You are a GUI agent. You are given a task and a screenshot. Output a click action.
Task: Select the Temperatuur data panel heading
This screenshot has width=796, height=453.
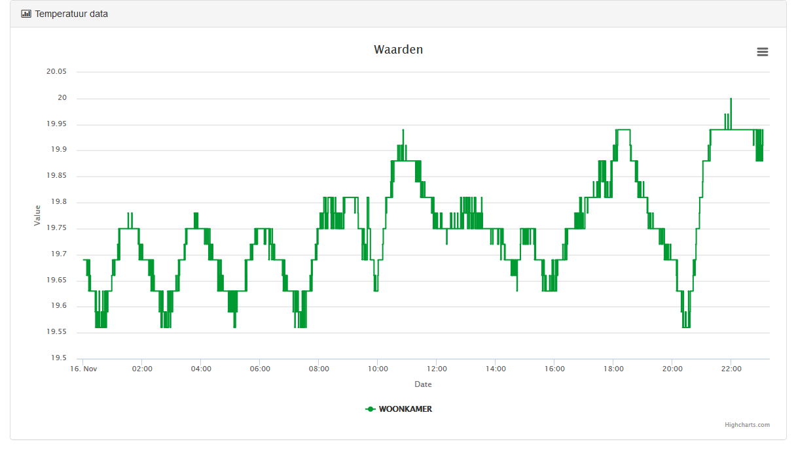71,14
